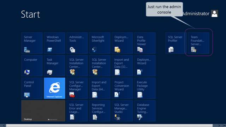Image resolution: width=226 pixels, height=127 pixels.
Task: Open the Administrative Tools tile
Action: [77, 43]
